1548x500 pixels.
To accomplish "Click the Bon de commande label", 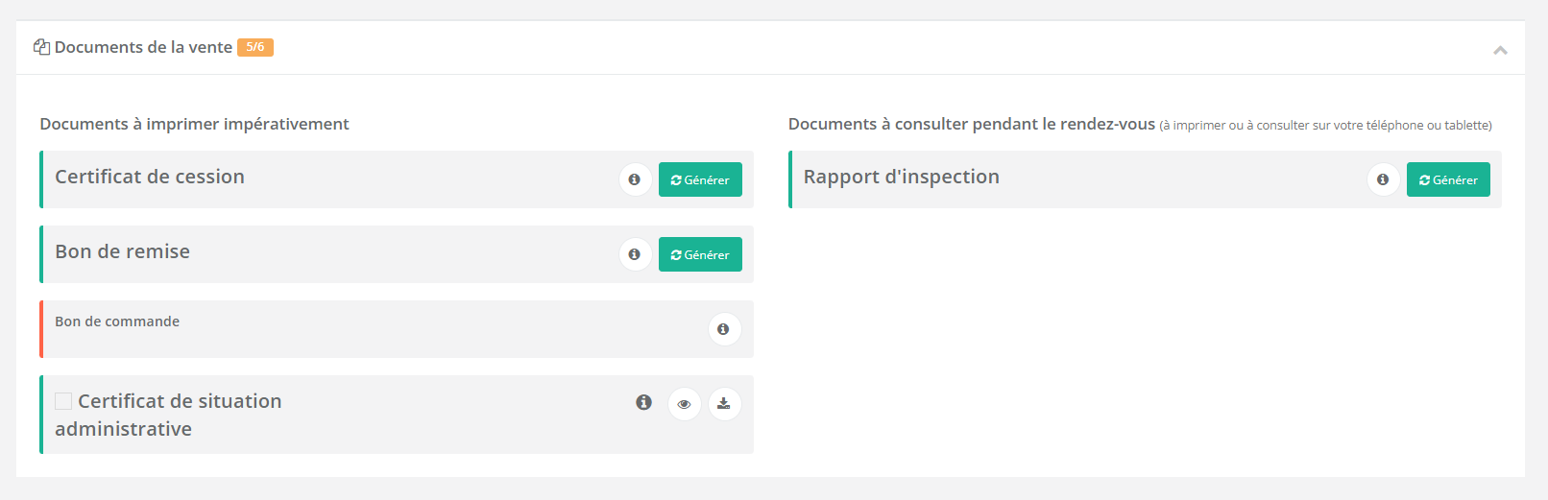I will click(x=117, y=321).
